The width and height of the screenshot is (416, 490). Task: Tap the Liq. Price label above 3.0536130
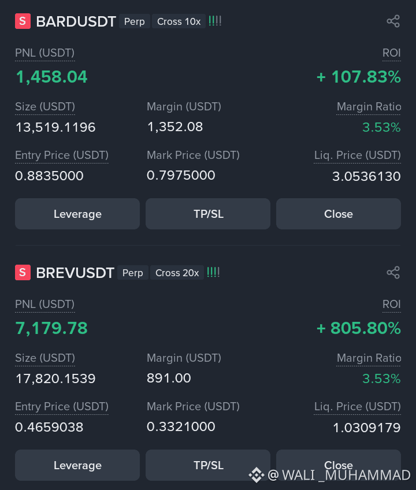pyautogui.click(x=357, y=155)
